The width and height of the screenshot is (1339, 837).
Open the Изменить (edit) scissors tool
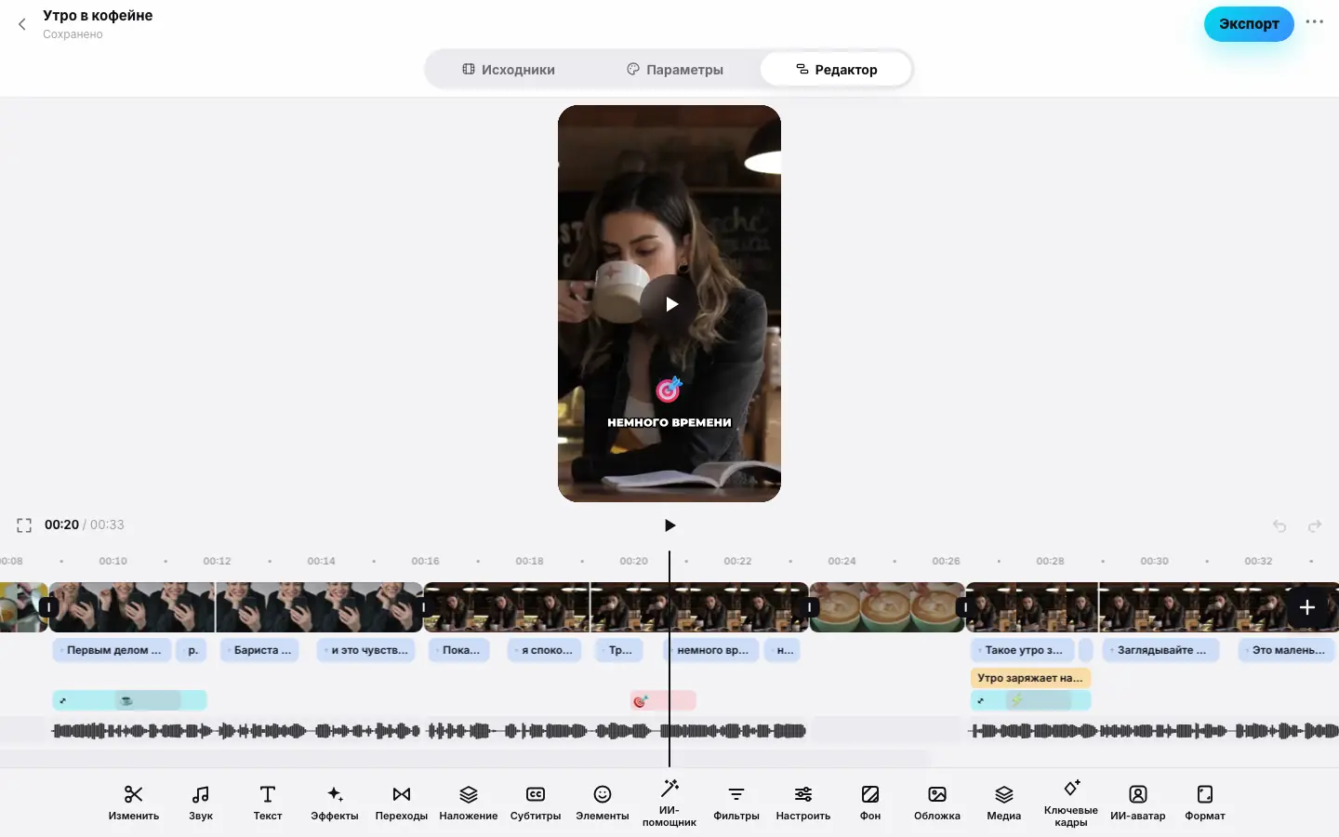tap(134, 804)
